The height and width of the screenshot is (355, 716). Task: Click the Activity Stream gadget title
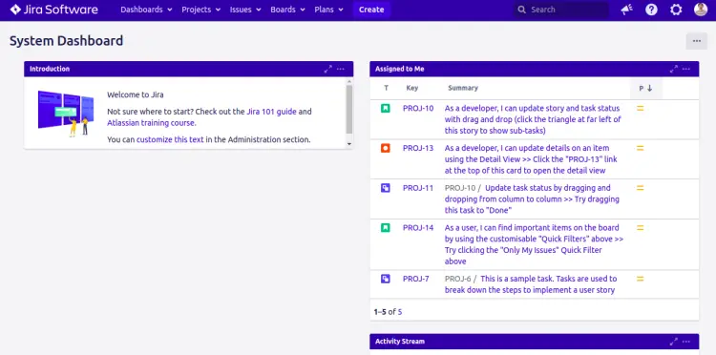400,342
